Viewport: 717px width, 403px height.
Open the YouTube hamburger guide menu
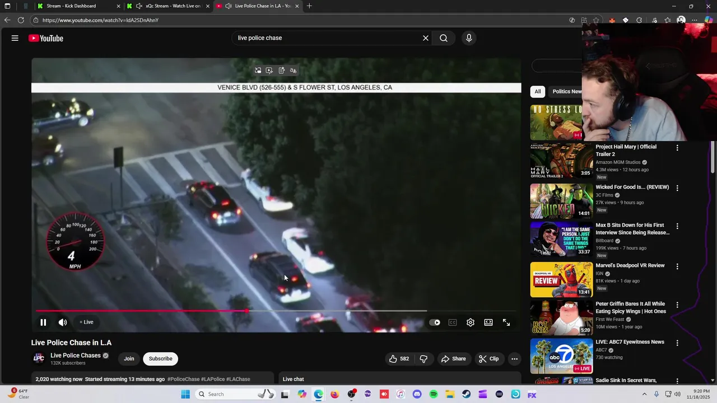15,38
